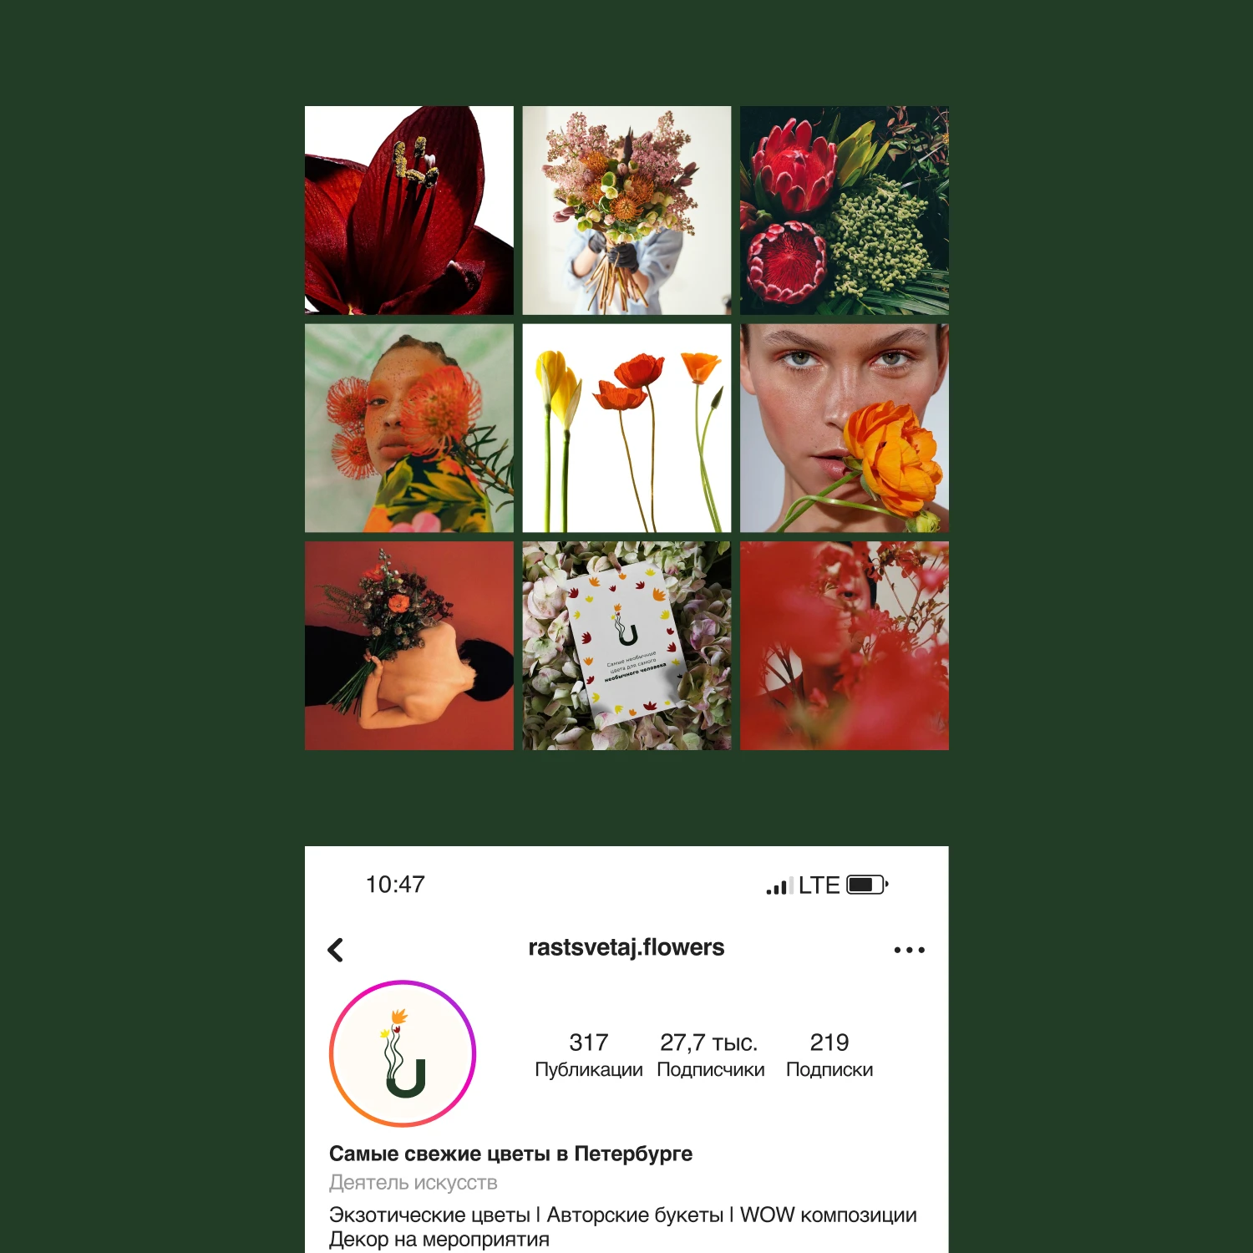This screenshot has height=1253, width=1253.
Task: Open the red protea flowers photo
Action: (x=845, y=211)
